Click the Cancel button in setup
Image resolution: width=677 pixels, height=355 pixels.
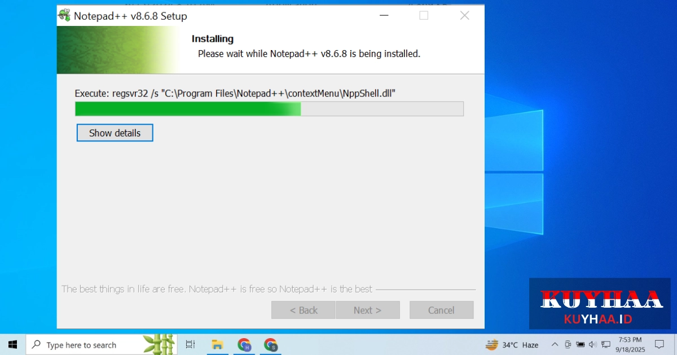[x=441, y=310]
